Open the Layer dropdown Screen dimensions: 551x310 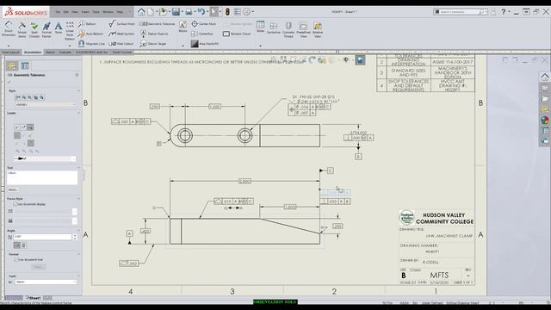46,282
